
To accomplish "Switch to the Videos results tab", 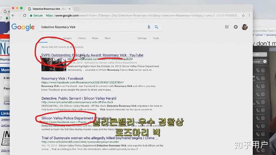I will coord(82,38).
